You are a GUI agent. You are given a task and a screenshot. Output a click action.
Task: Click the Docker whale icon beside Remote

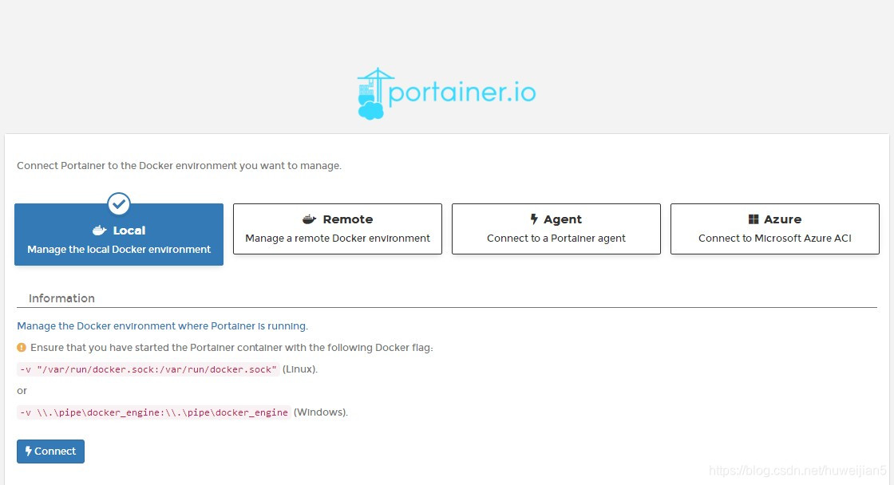(309, 219)
